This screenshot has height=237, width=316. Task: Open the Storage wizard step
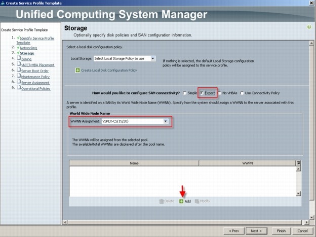pos(27,53)
